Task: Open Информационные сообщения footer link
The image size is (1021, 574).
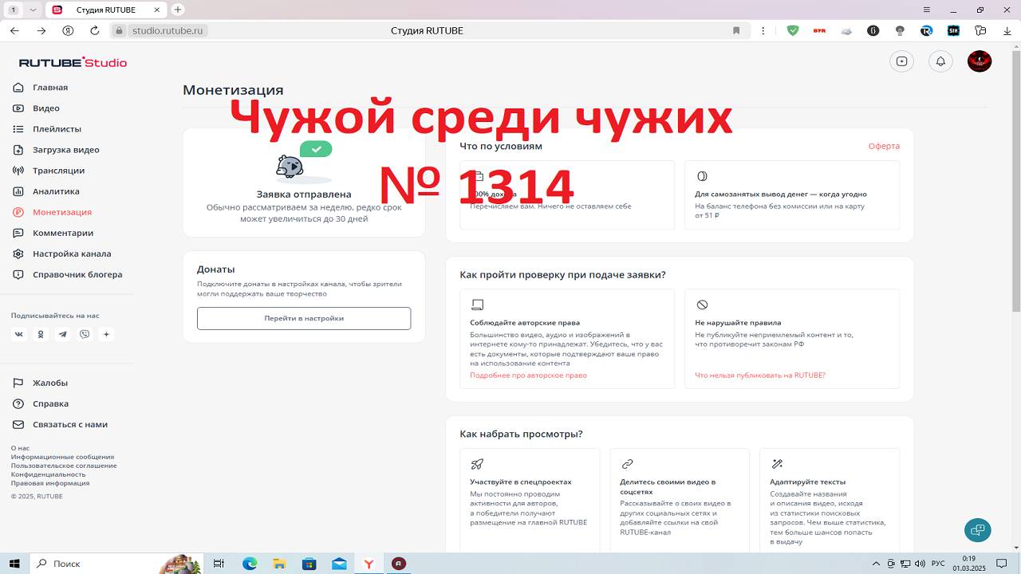Action: pyautogui.click(x=62, y=457)
